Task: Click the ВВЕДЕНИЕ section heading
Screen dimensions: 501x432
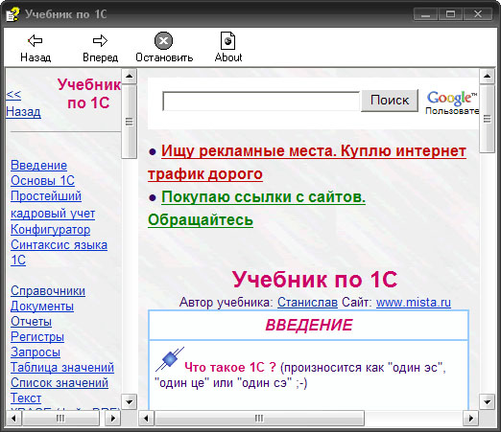Action: 309,325
